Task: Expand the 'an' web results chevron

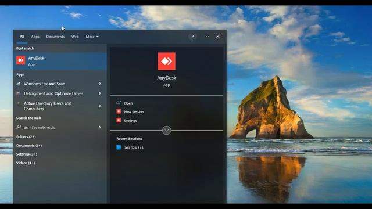Action: (x=99, y=127)
